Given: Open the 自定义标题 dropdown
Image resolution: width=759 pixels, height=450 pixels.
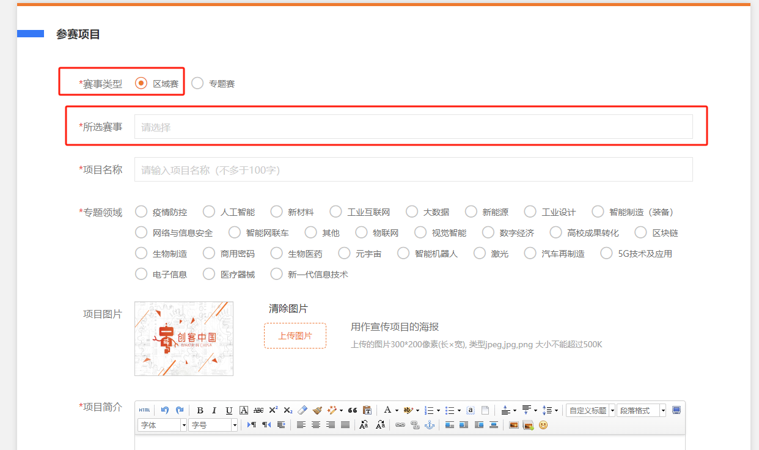Looking at the screenshot, I should (591, 410).
